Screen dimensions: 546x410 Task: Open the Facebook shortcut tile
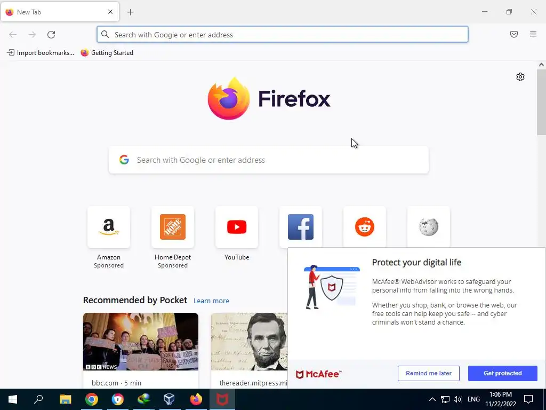(x=301, y=226)
